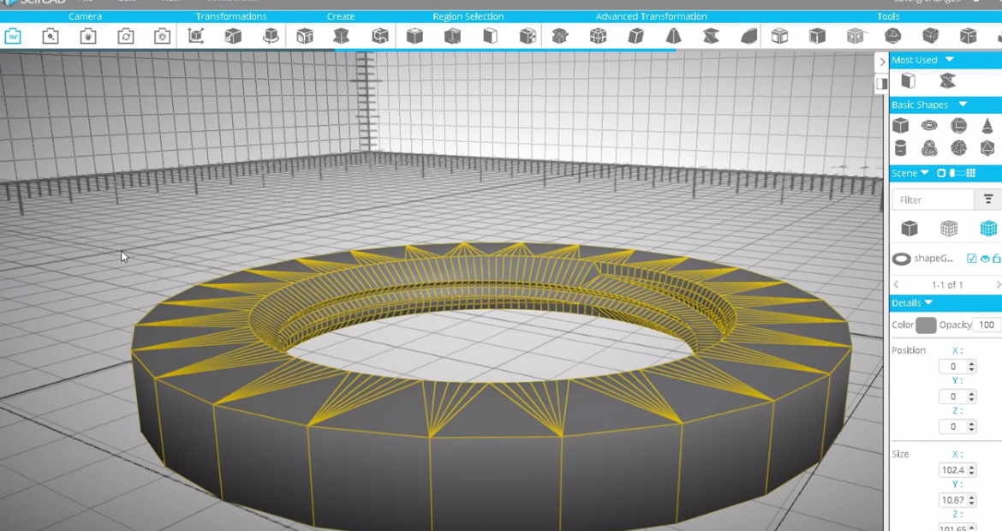This screenshot has height=531, width=1002.
Task: Click the Tools toolbar group label
Action: tap(888, 16)
